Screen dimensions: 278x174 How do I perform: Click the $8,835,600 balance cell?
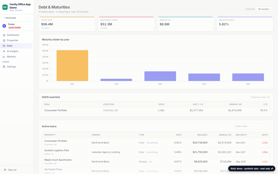pyautogui.click(x=201, y=162)
